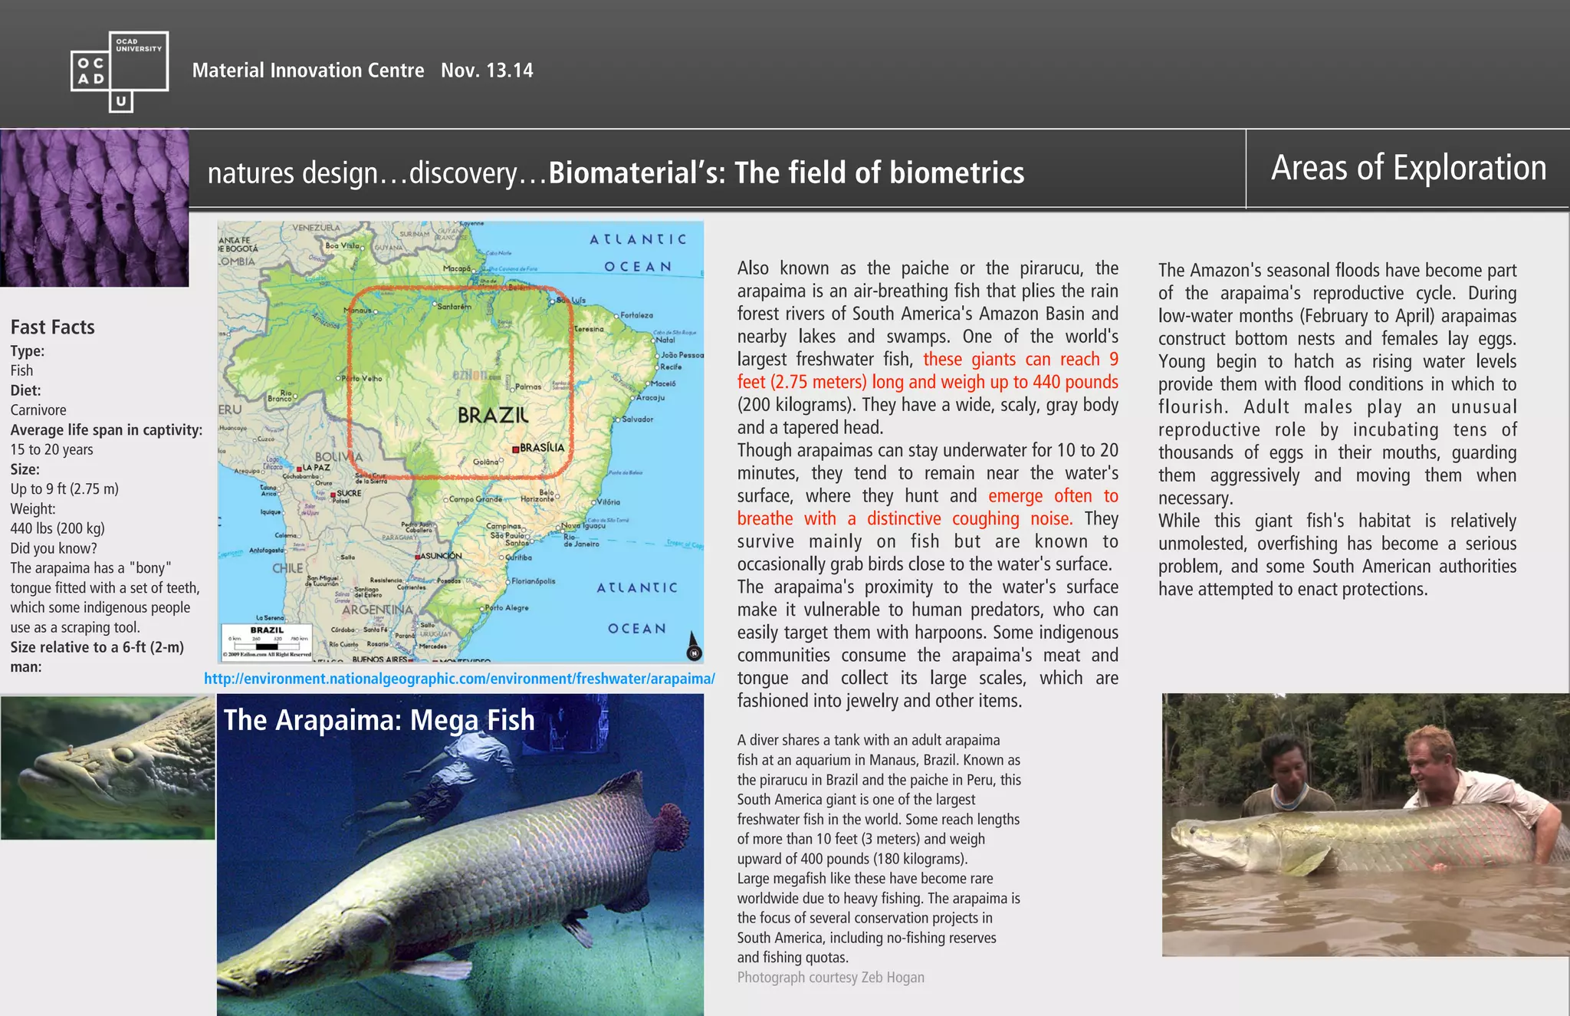Click 'Photograph courtesy Zeb Hogan' credit
The image size is (1570, 1016).
pos(831,978)
